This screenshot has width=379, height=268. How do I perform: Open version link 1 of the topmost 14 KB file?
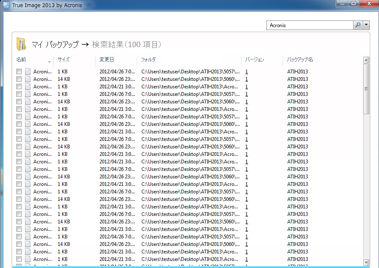click(246, 79)
